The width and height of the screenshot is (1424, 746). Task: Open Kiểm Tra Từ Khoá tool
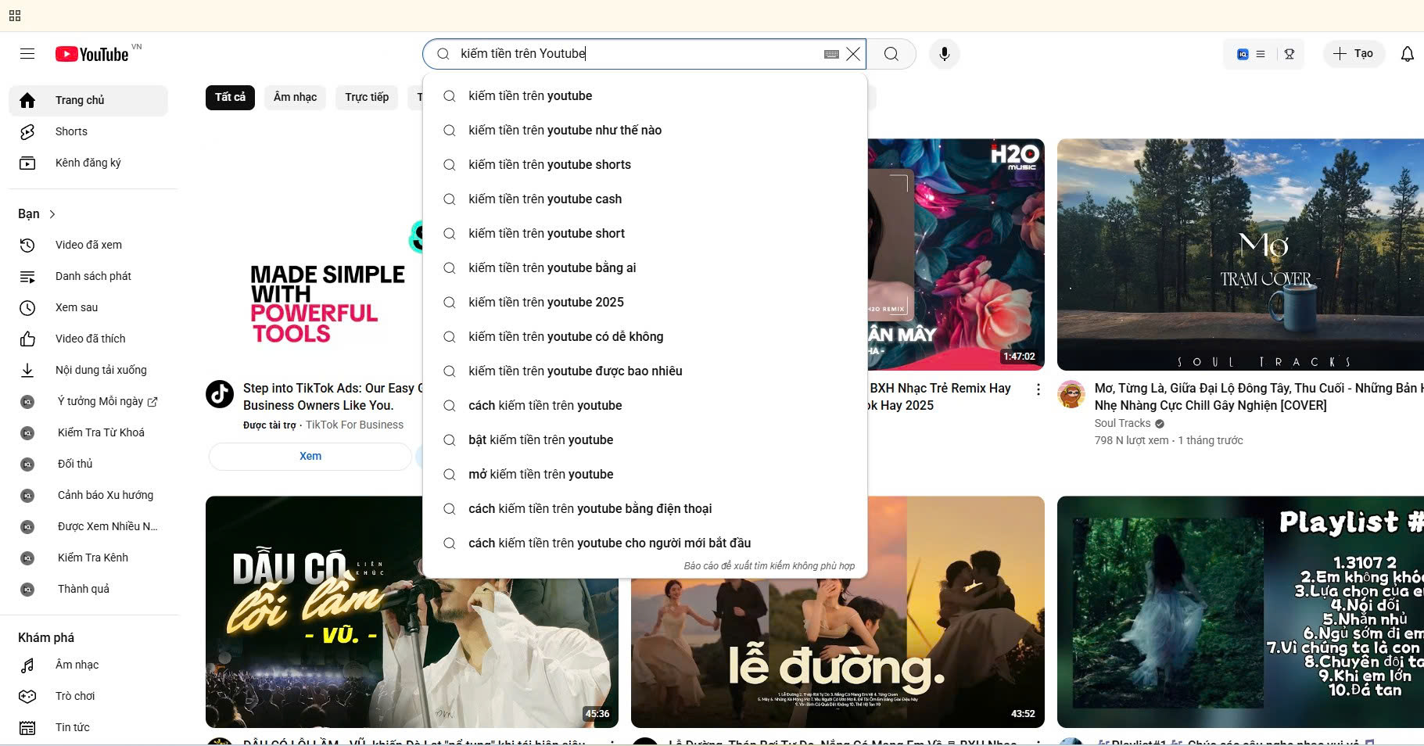point(88,432)
